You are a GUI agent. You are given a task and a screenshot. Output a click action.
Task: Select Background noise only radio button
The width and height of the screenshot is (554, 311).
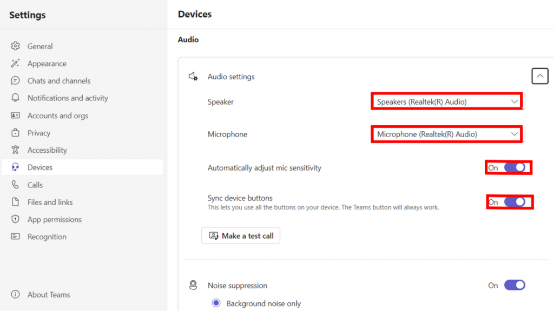pos(216,303)
